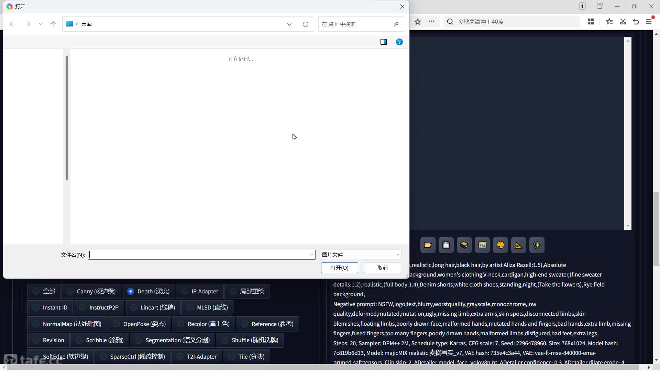The image size is (660, 371).
Task: Click browser page vertical scrollbar thumb
Action: (656, 229)
